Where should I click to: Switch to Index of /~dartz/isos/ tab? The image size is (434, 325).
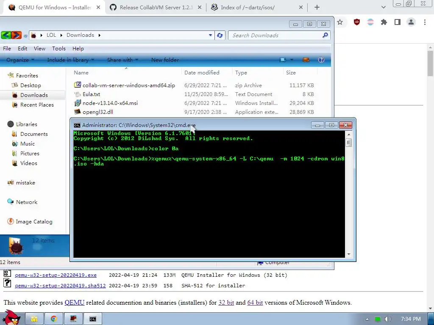[257, 8]
